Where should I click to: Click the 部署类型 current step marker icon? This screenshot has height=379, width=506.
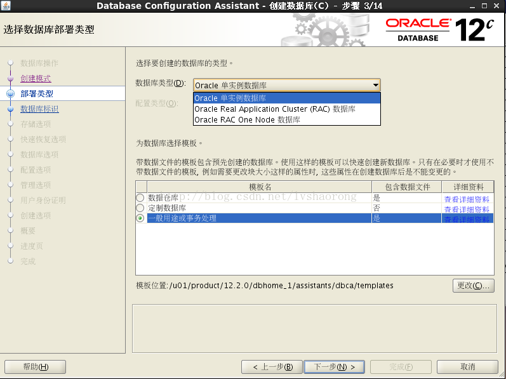point(11,93)
